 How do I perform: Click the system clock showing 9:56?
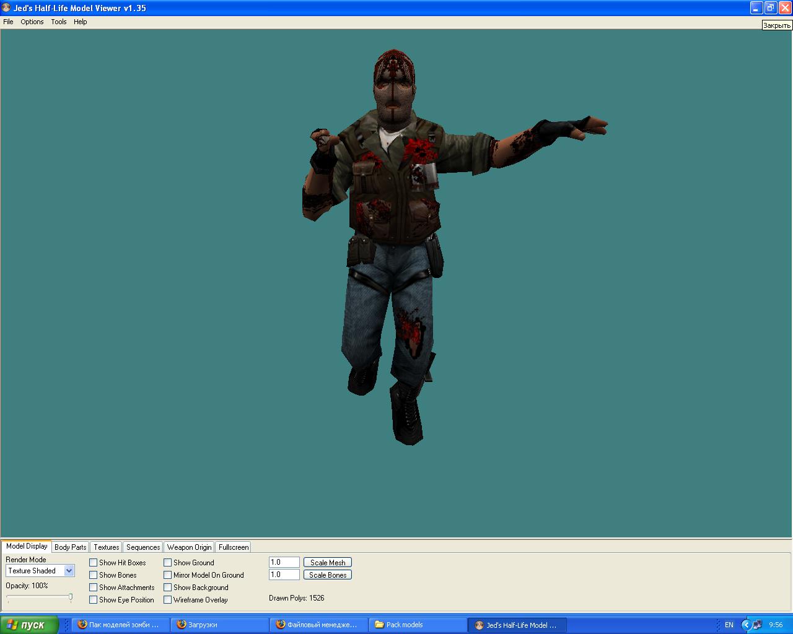click(x=776, y=625)
